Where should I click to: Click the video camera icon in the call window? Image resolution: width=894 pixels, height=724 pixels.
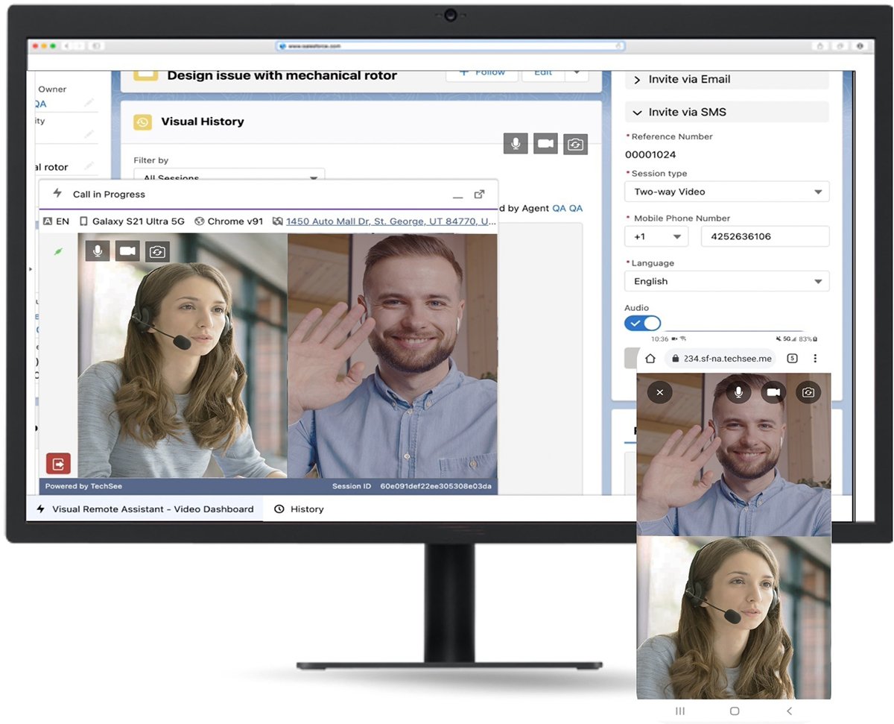(x=127, y=251)
